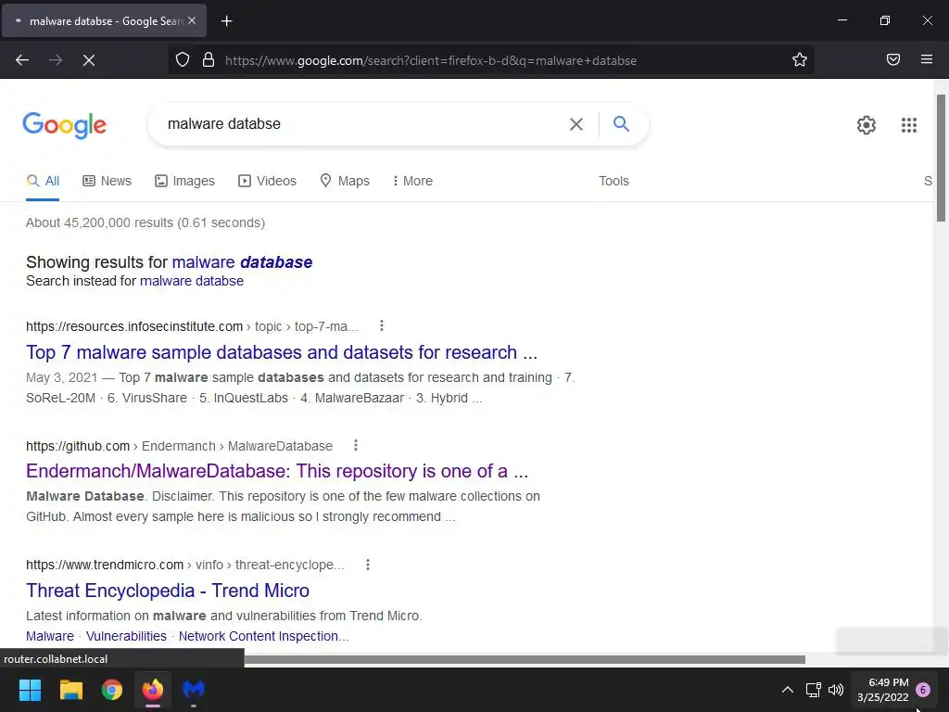Open Top 7 malware sample databases result
949x712 pixels.
(x=282, y=352)
